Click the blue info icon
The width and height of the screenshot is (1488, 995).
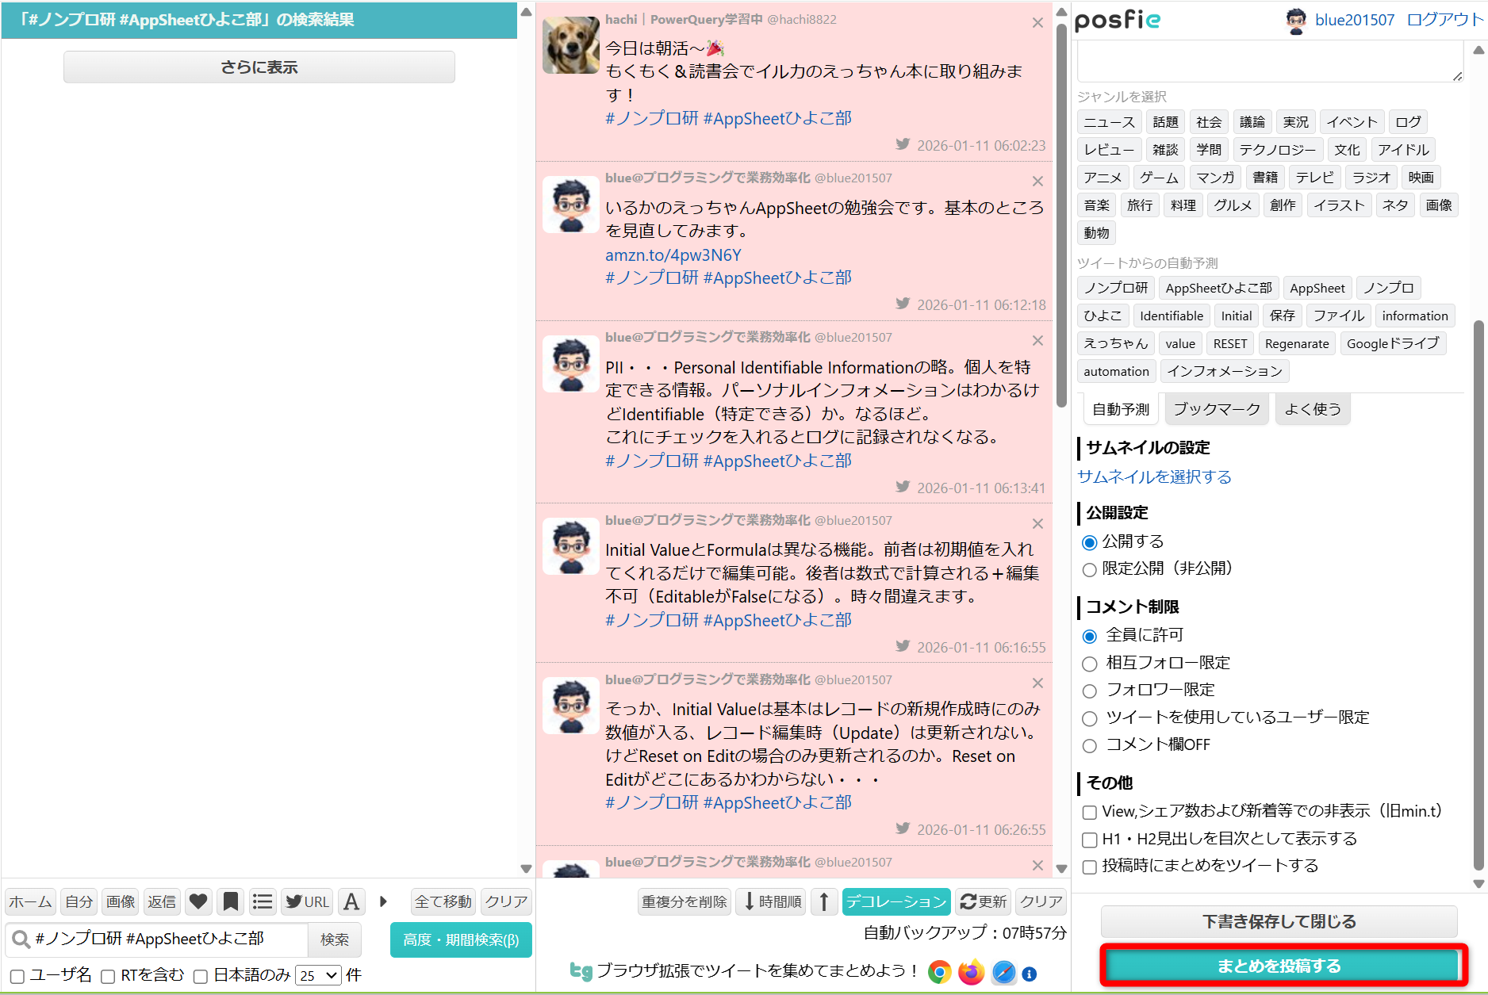pos(1030,974)
